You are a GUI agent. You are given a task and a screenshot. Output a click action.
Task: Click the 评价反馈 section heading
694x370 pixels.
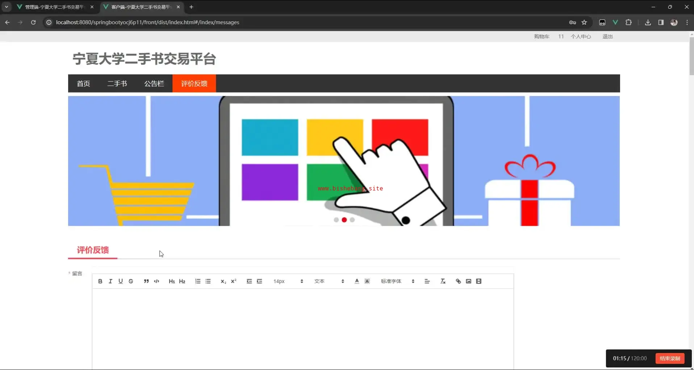[x=93, y=250]
